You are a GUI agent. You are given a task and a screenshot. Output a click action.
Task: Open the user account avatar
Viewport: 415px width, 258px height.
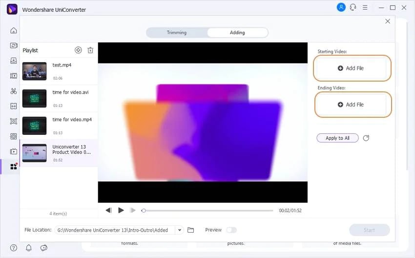tap(341, 7)
